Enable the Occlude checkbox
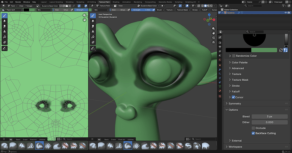292x153 pixels. click(253, 128)
